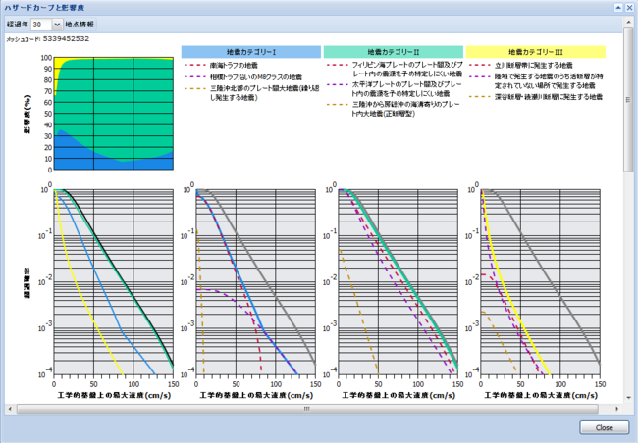Click the vertical scrollbar down arrow
This screenshot has width=638, height=443.
[x=628, y=398]
